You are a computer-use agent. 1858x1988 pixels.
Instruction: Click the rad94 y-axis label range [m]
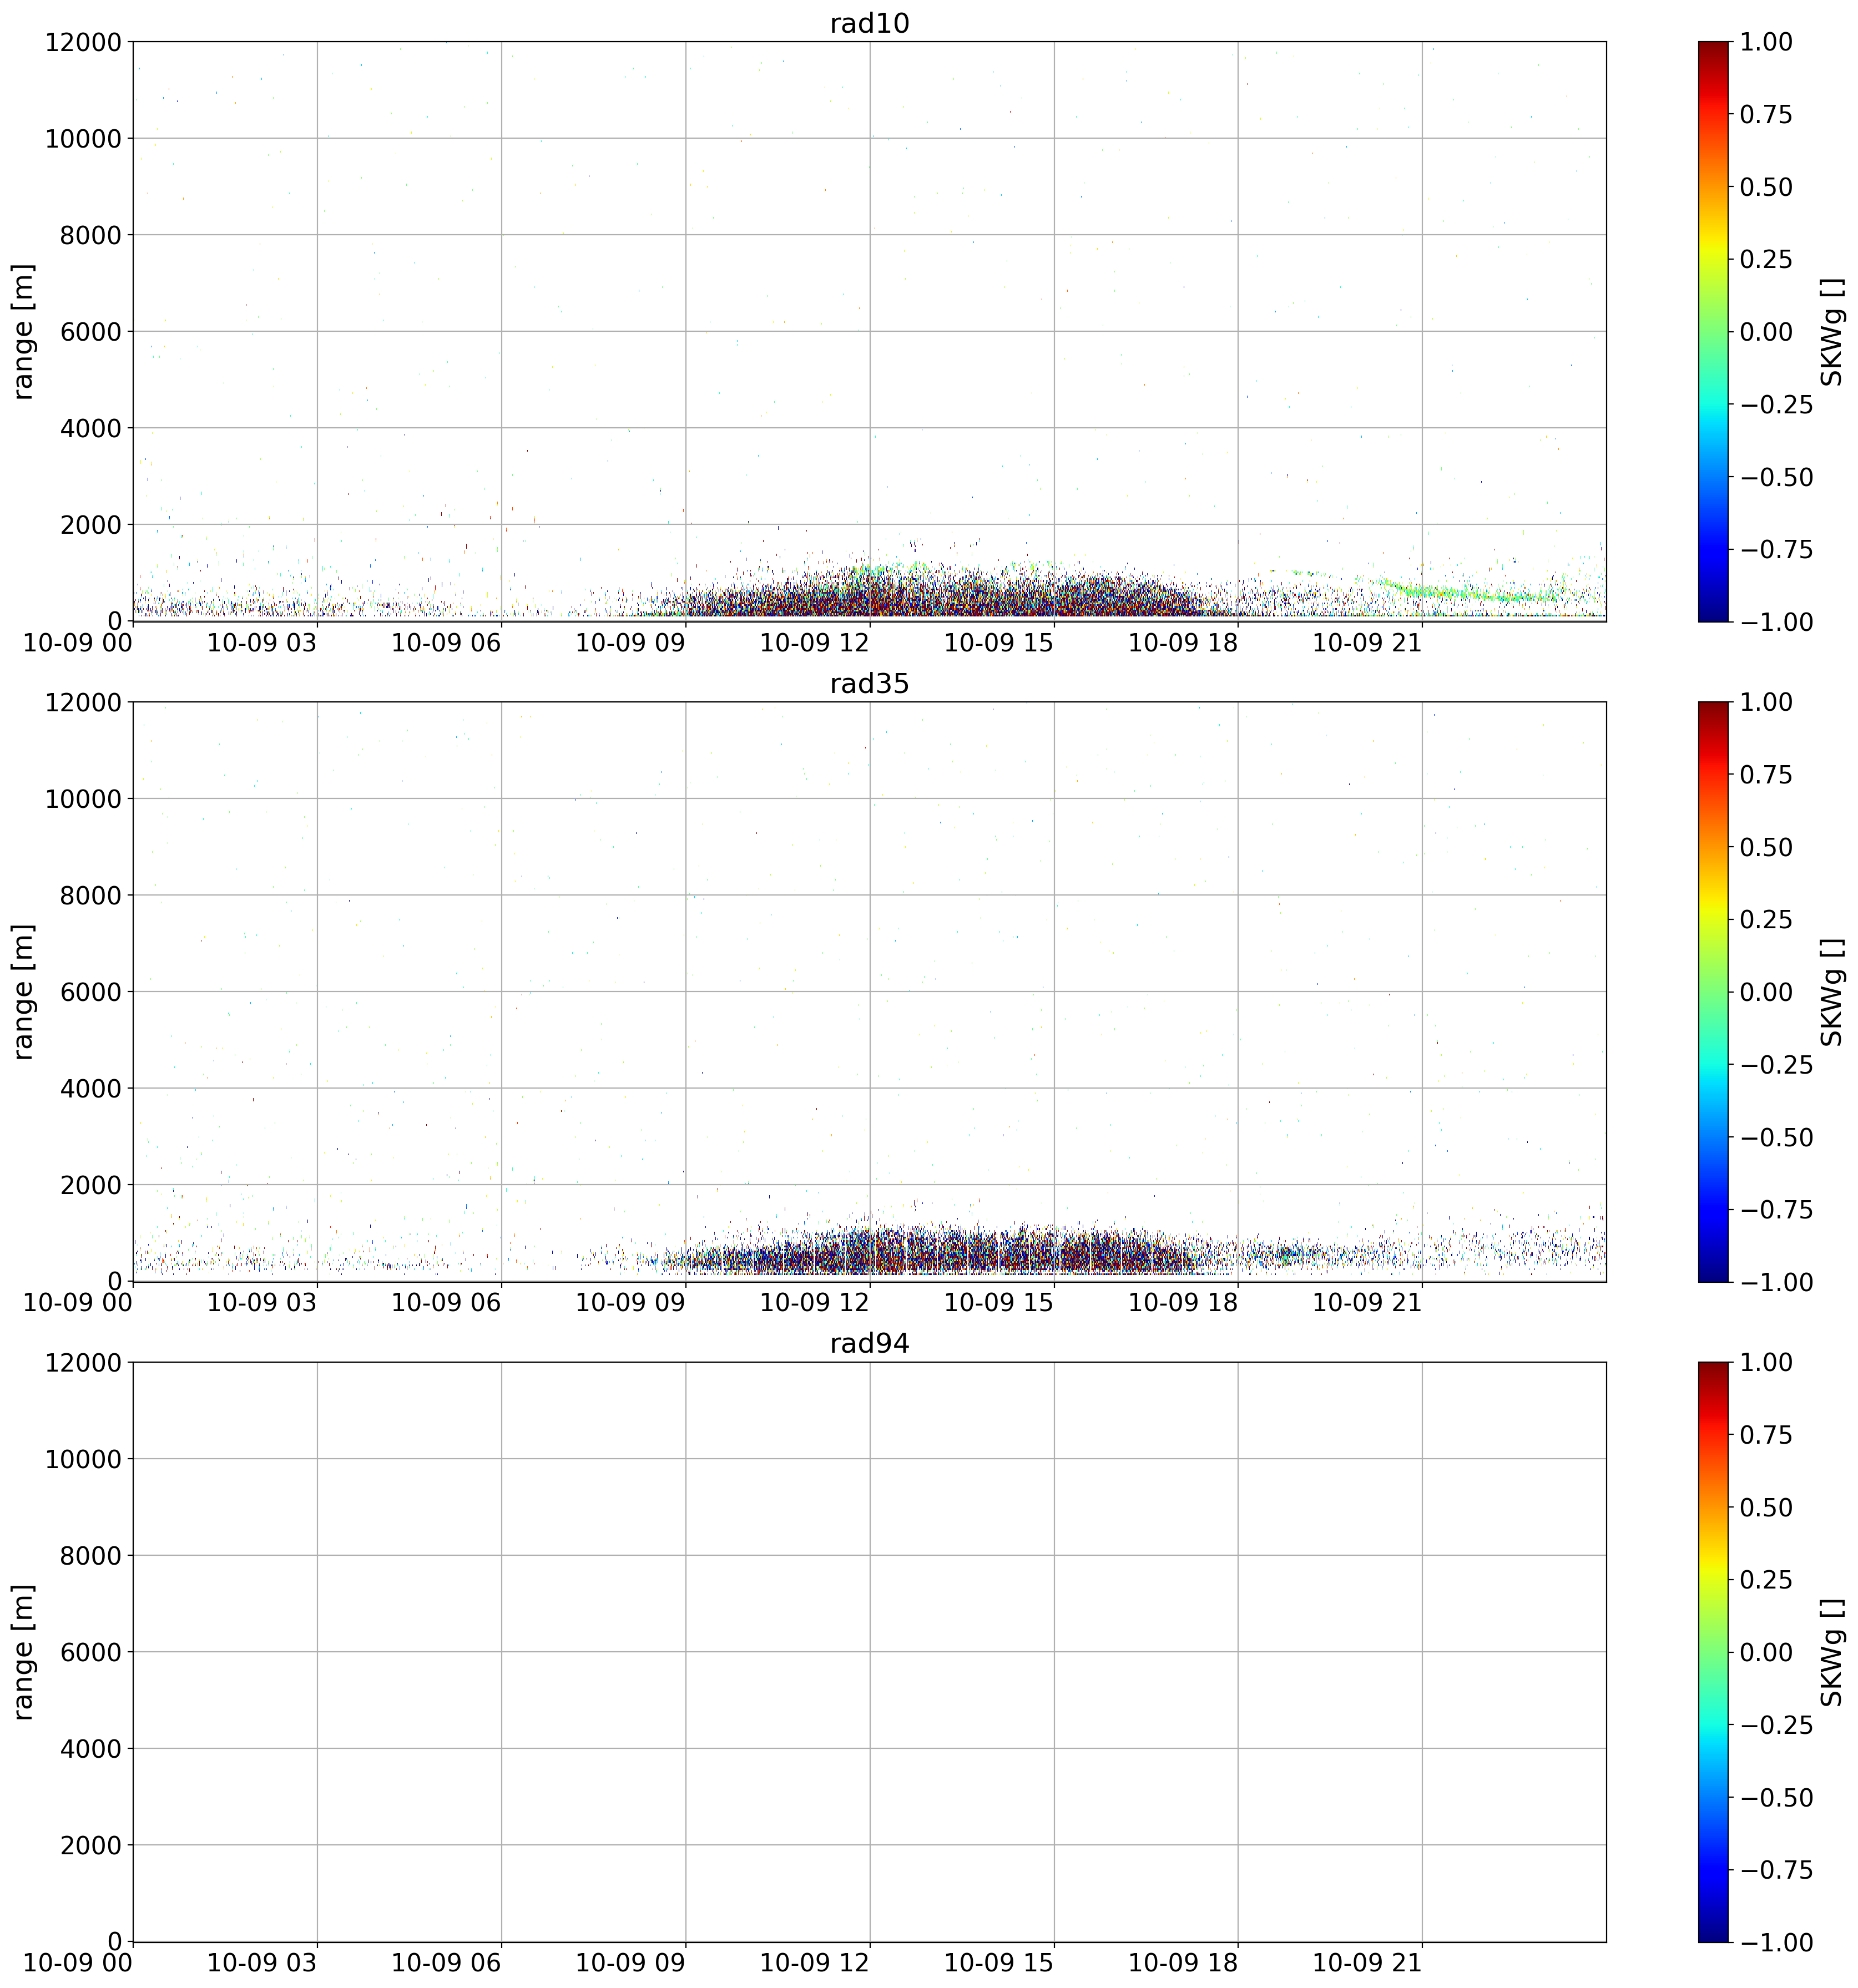pos(23,1651)
